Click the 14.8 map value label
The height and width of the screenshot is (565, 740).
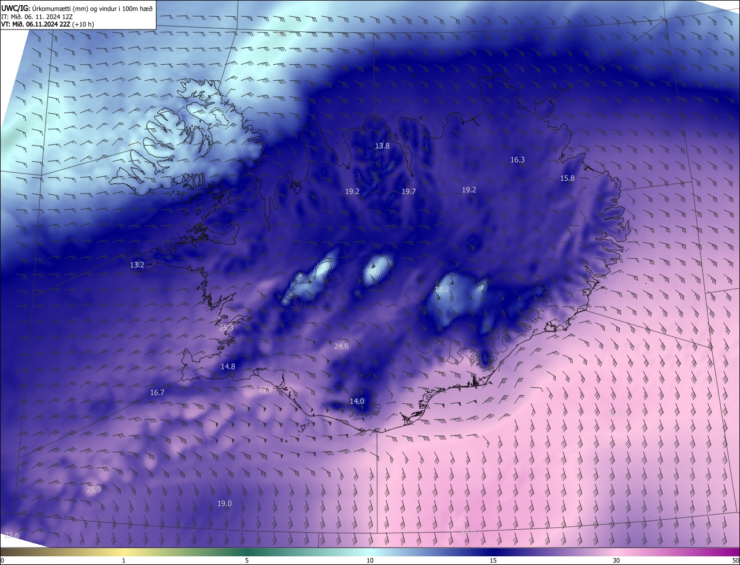click(228, 367)
